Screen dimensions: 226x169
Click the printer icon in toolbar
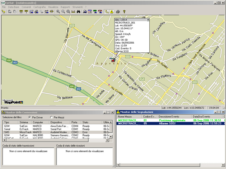coord(118,12)
